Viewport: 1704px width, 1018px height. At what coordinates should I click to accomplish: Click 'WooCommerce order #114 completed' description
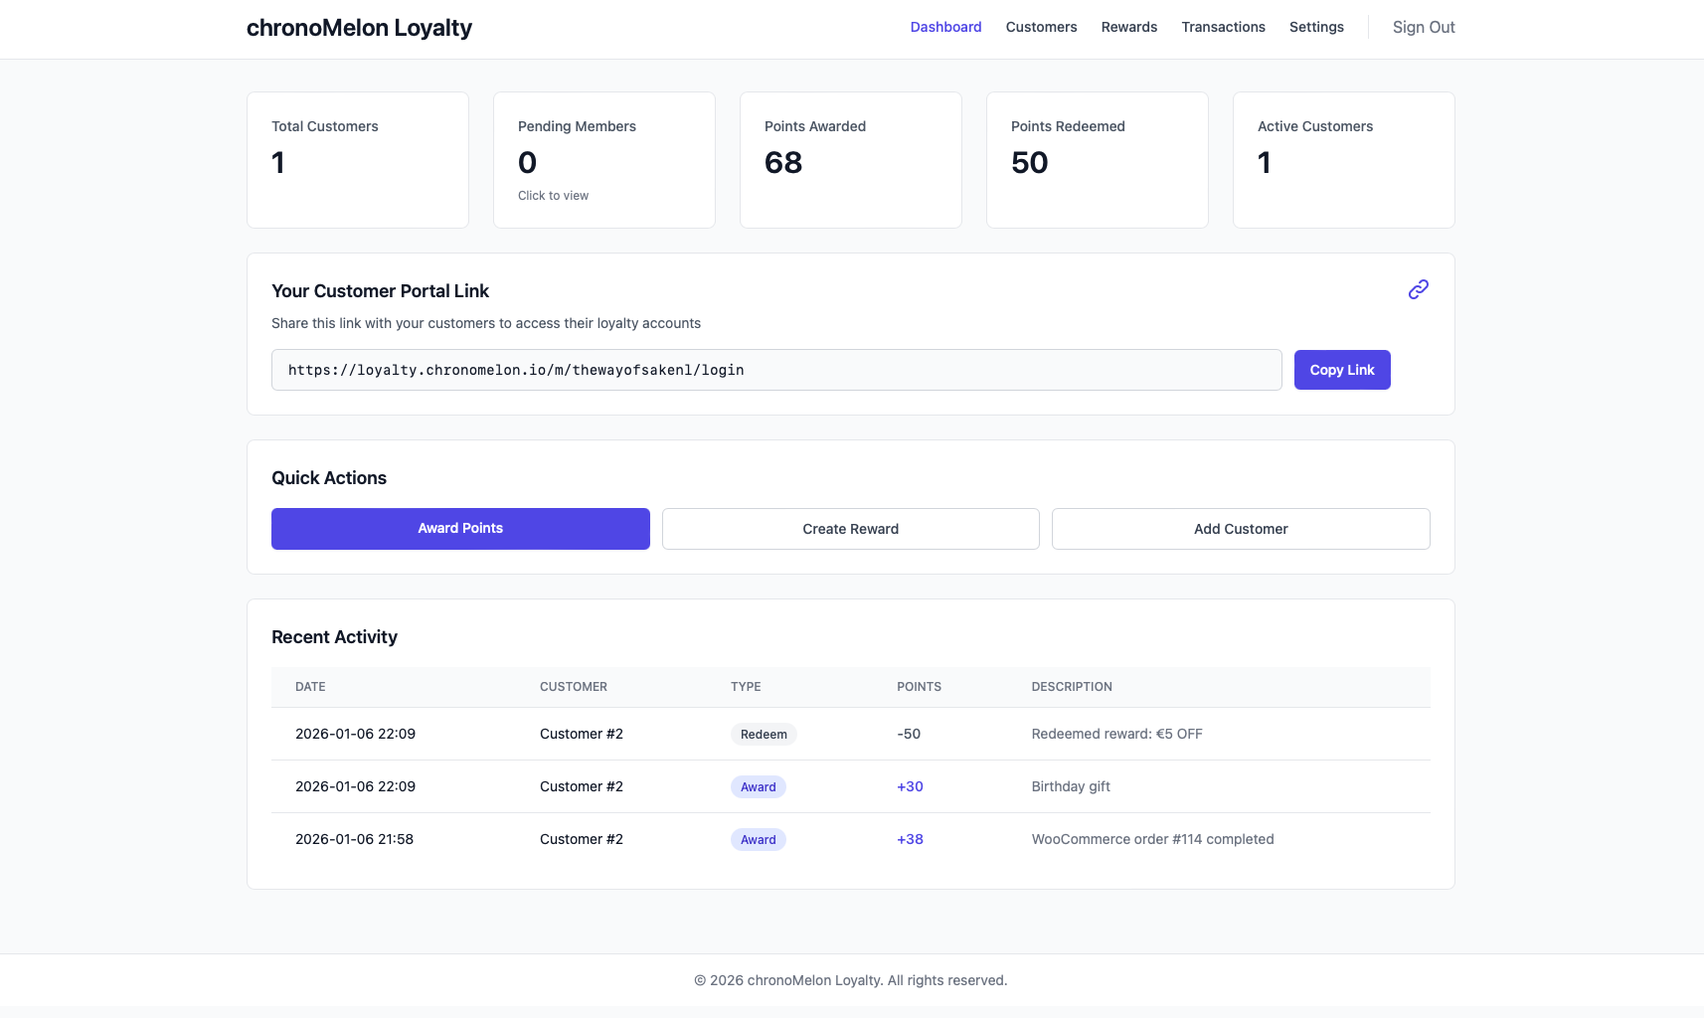pyautogui.click(x=1152, y=839)
